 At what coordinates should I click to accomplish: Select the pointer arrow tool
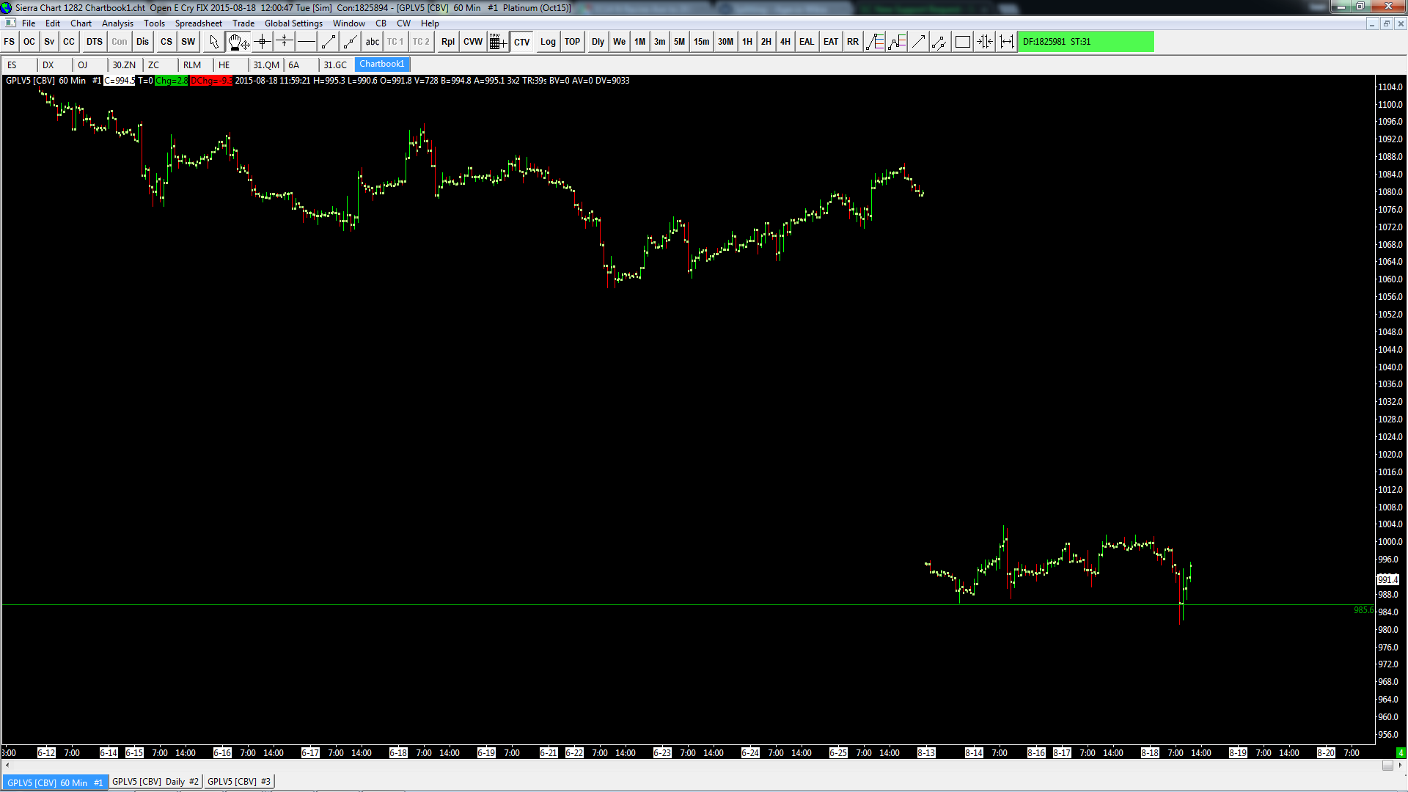point(214,42)
